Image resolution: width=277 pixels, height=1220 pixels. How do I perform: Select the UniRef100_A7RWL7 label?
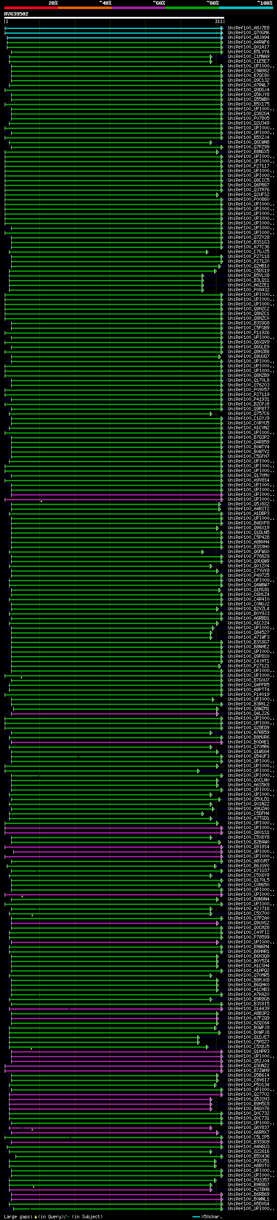pyautogui.click(x=248, y=85)
